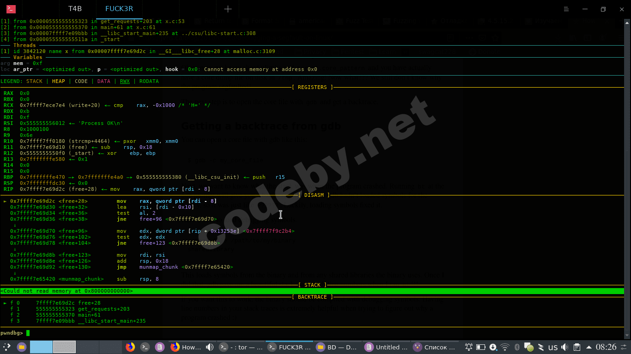The height and width of the screenshot is (354, 631).
Task: Toggle the 'us' keyboard layout indicator
Action: (552, 347)
